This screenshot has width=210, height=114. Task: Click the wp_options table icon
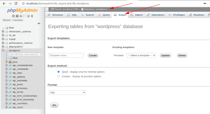10,77
